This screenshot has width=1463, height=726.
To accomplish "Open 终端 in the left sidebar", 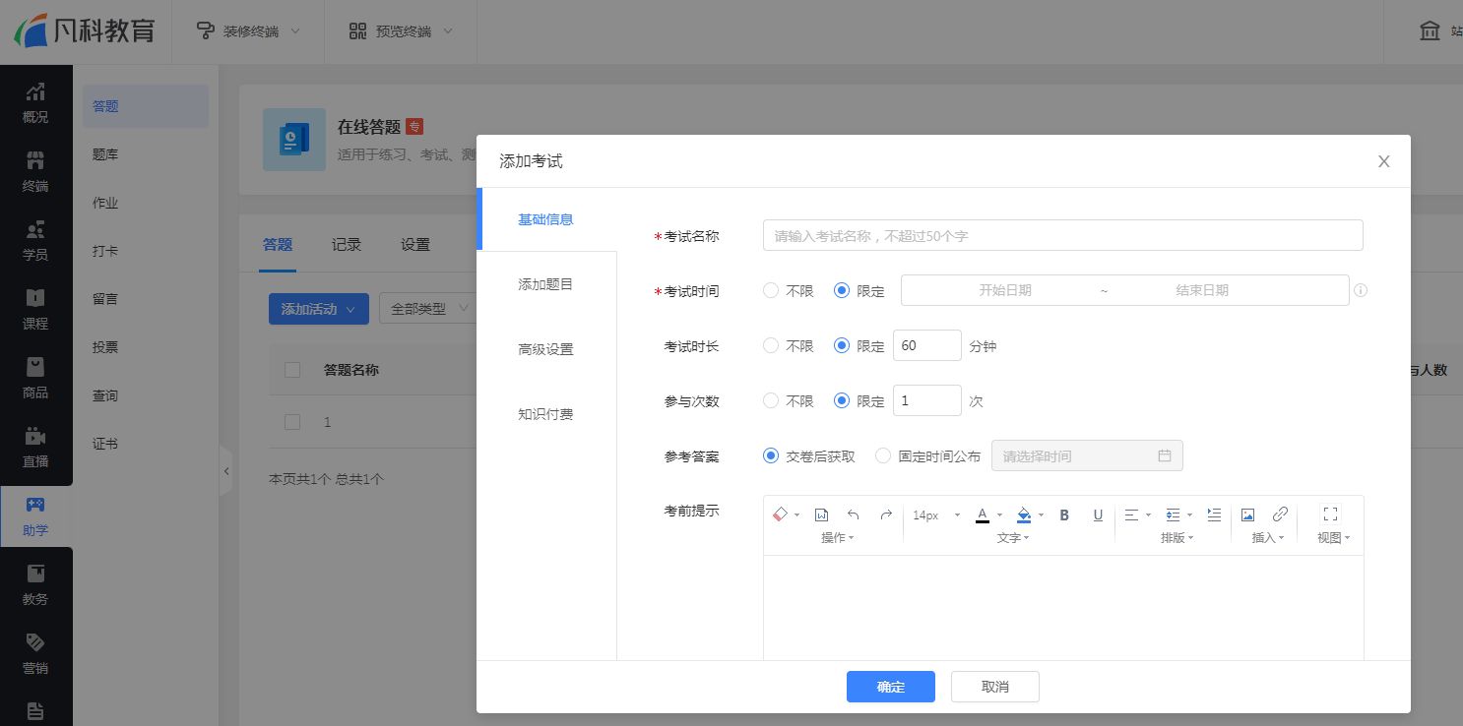I will [x=35, y=171].
